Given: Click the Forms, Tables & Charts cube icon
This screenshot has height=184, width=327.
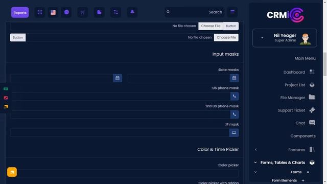Looking at the screenshot, I should 312,163.
